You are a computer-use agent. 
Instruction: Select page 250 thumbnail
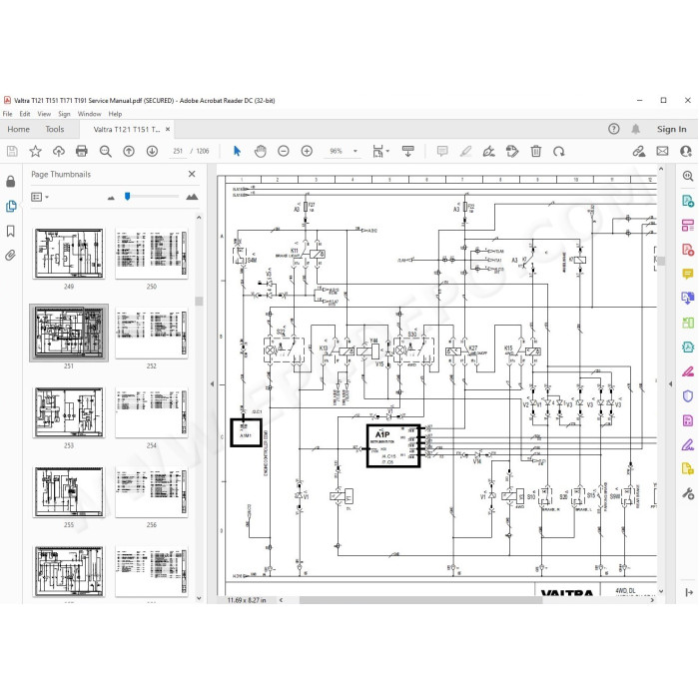coord(152,254)
